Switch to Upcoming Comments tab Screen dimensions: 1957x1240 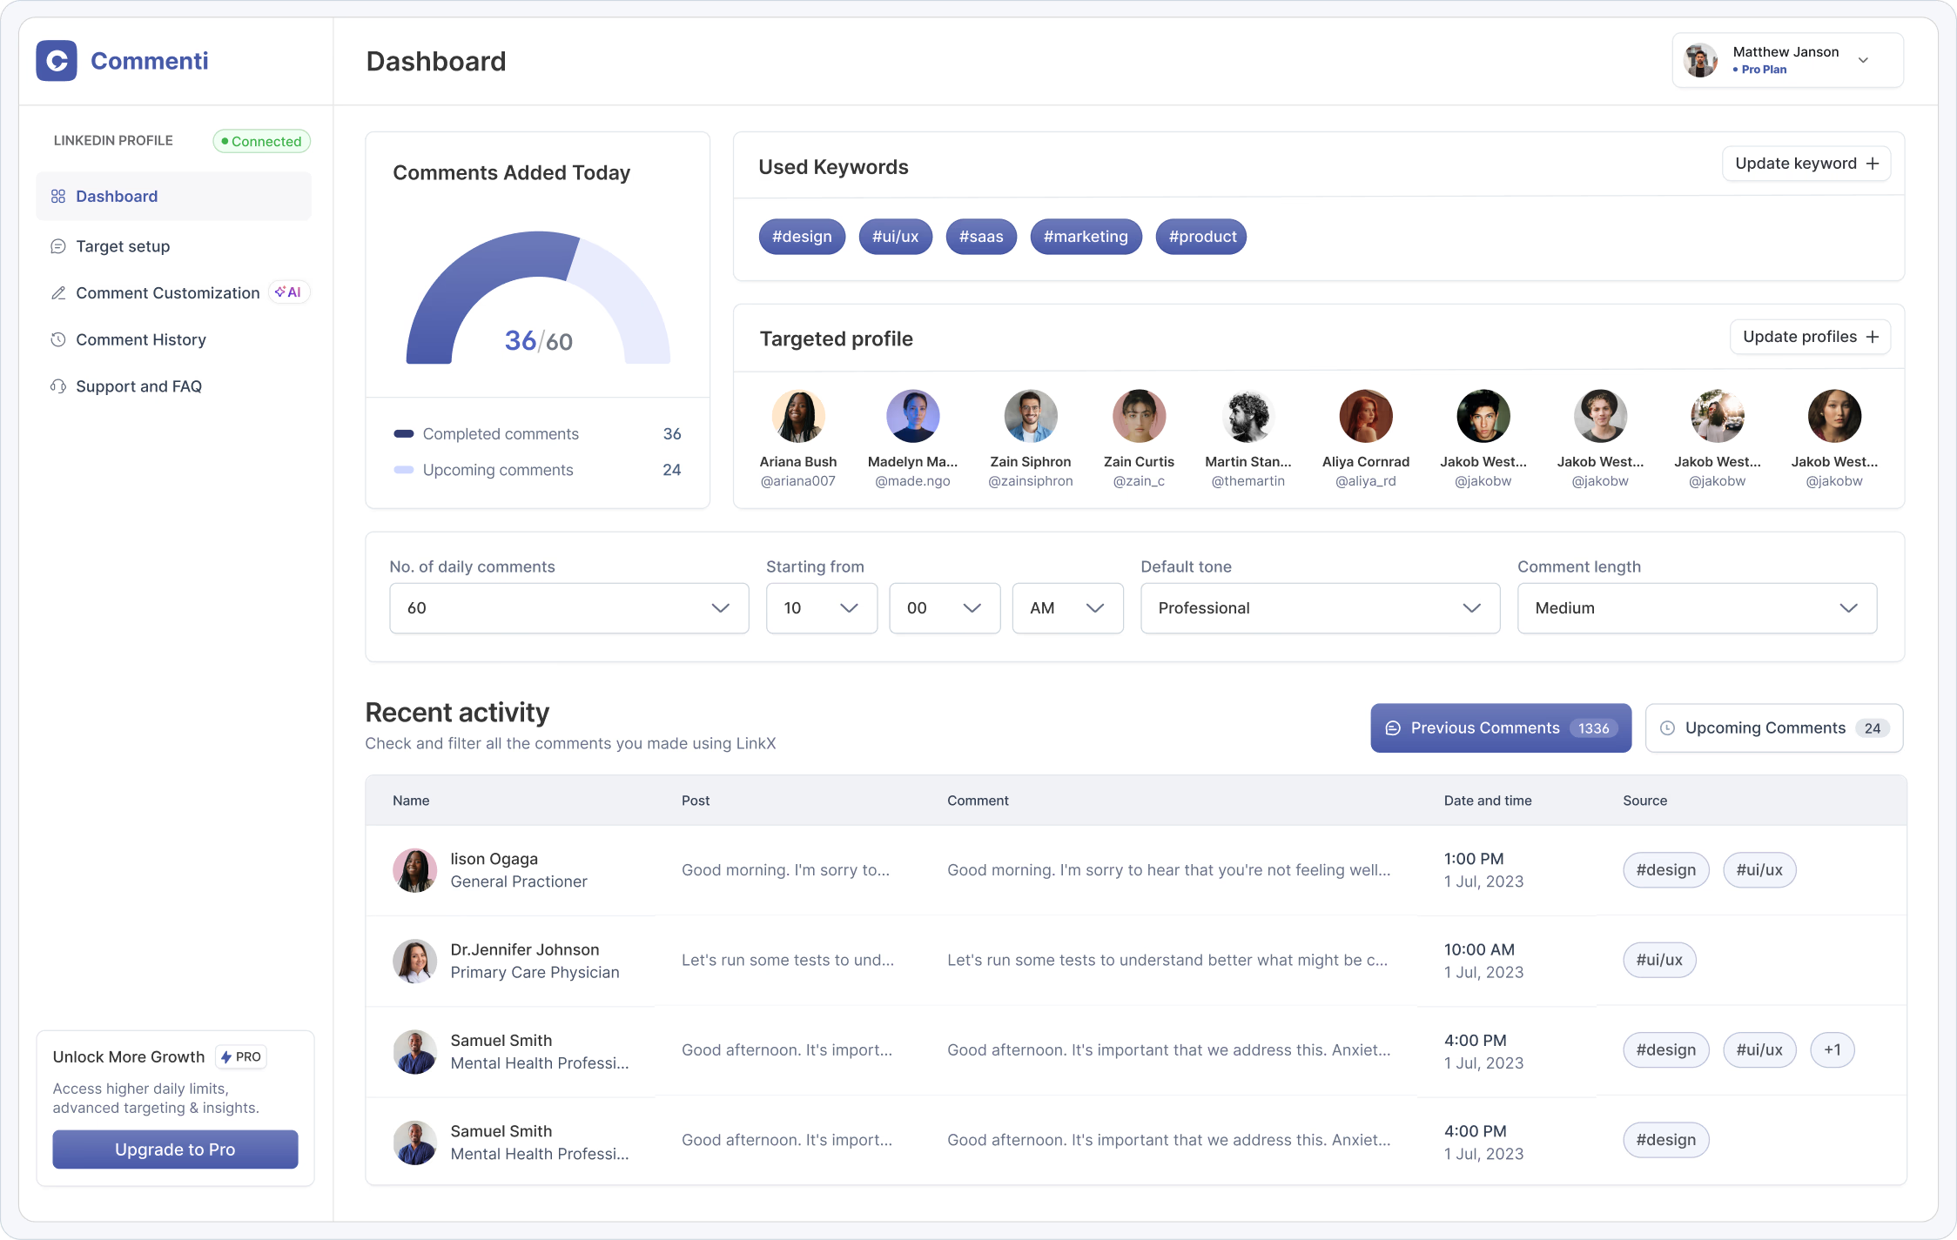coord(1773,728)
